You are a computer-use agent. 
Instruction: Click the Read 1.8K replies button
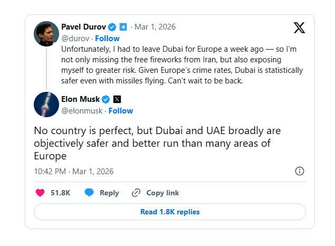(169, 212)
